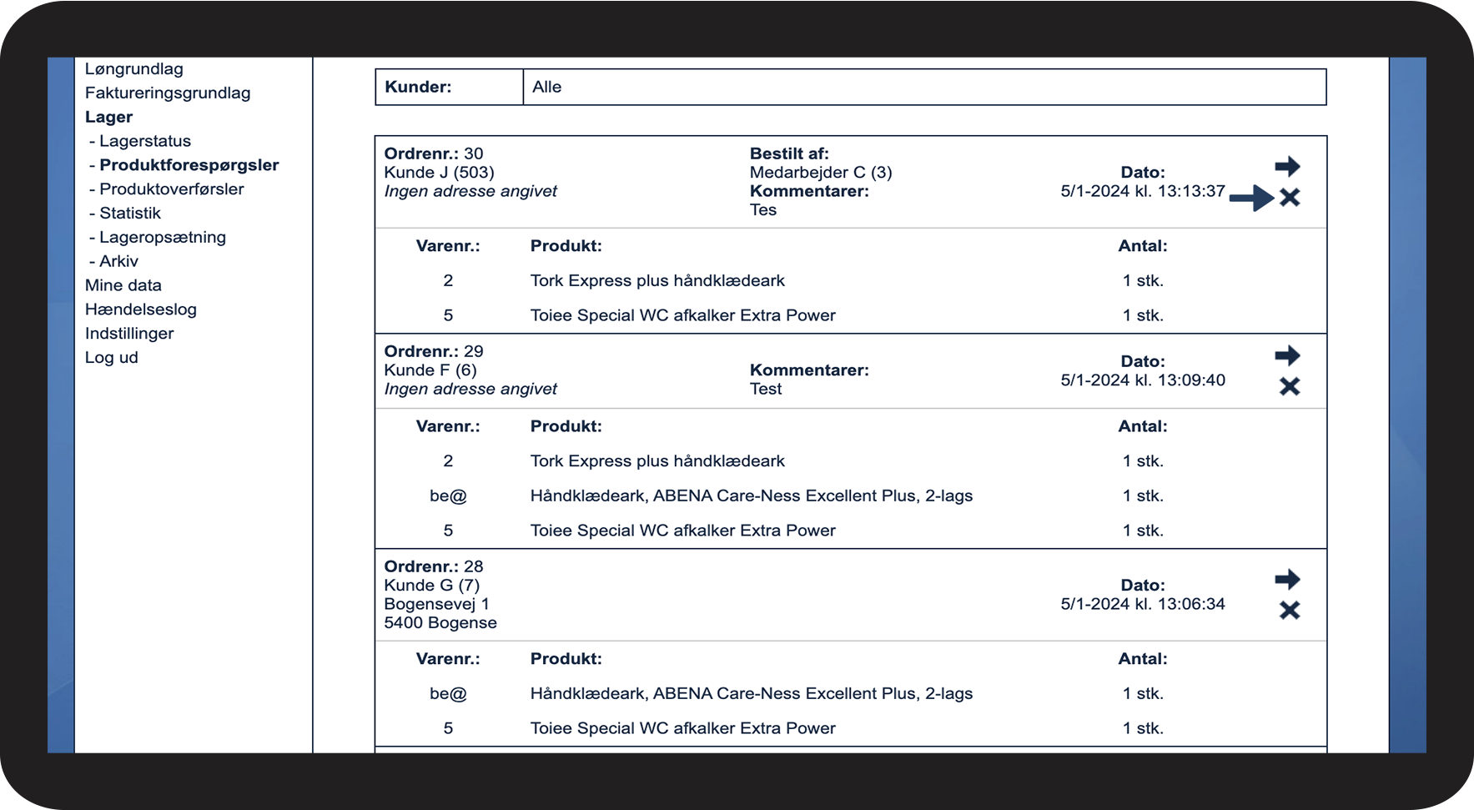Open the Arkiv submenu item
This screenshot has width=1474, height=810.
pos(118,262)
